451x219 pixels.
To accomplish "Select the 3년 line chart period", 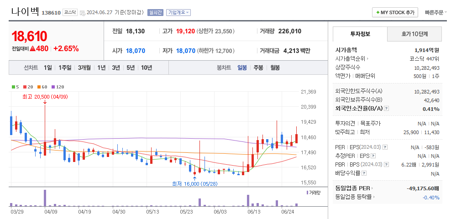I will tap(116, 68).
